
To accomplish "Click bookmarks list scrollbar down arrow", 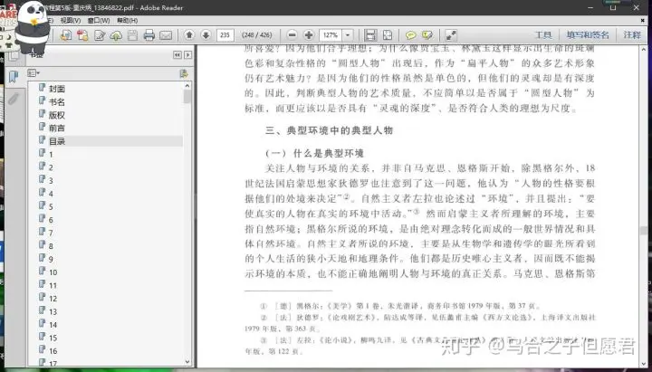I will click(187, 362).
